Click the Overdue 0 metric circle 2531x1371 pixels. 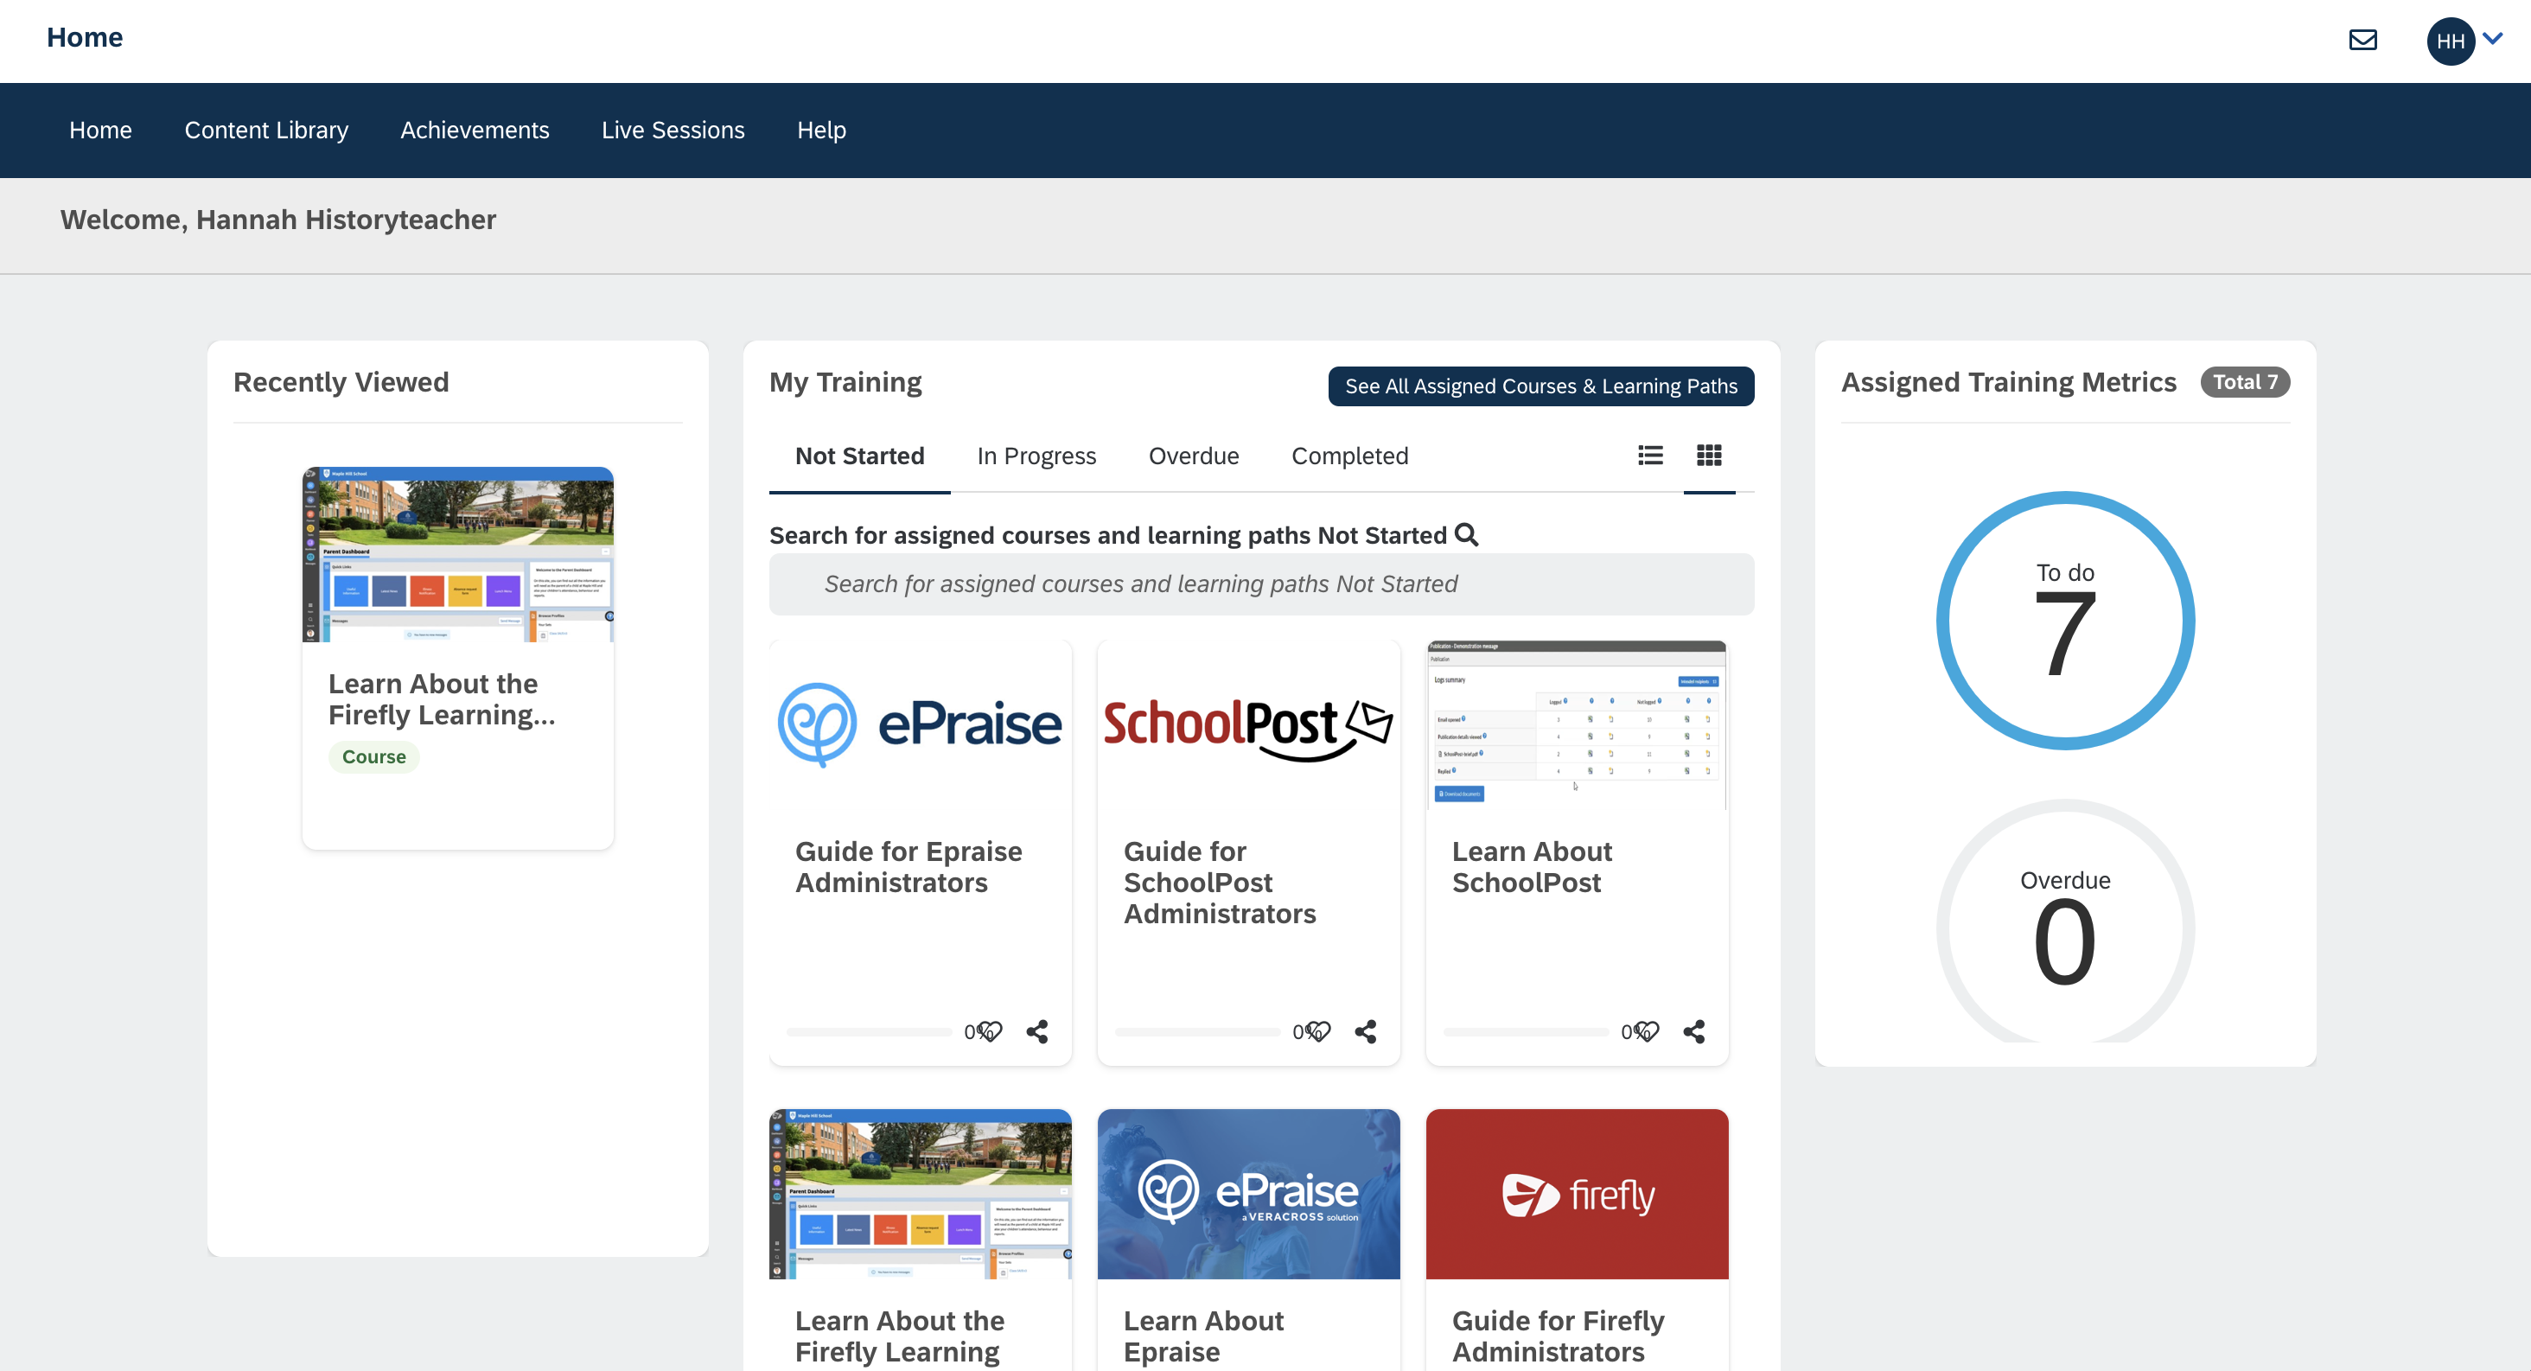pyautogui.click(x=2065, y=921)
